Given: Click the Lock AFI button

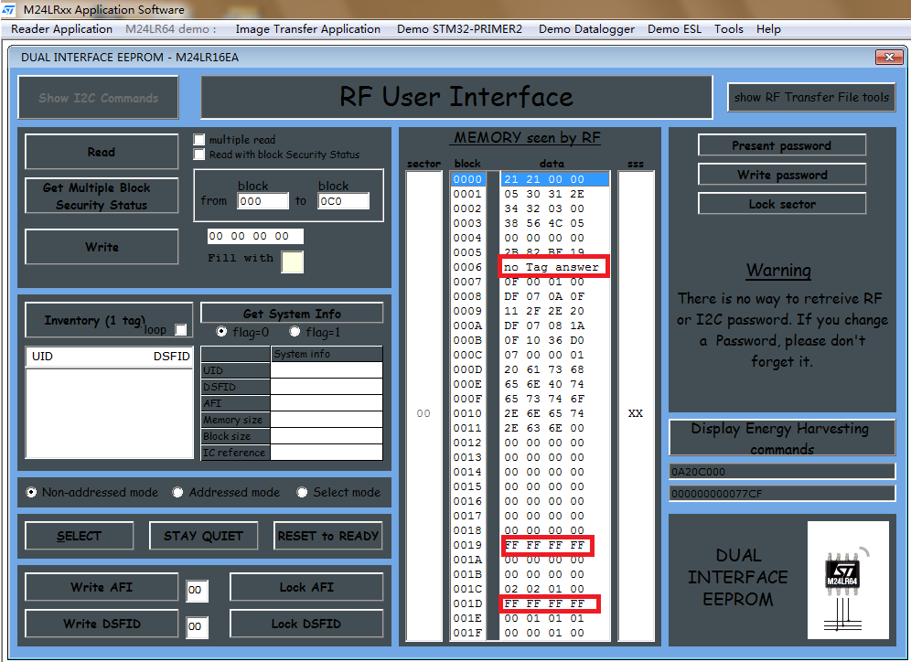Looking at the screenshot, I should point(306,587).
